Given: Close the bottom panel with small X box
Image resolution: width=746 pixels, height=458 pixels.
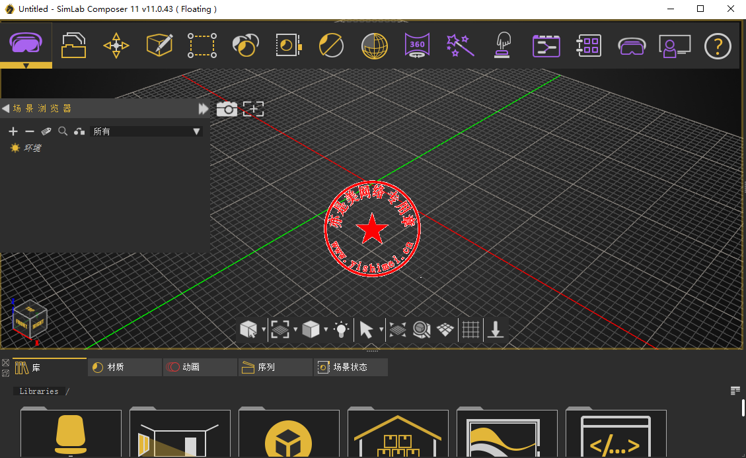Looking at the screenshot, I should coord(5,362).
